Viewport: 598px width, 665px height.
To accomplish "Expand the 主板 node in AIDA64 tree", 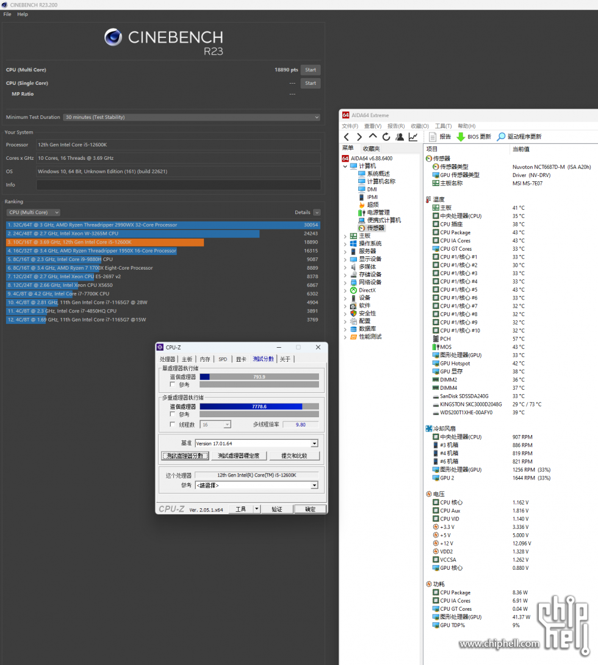I will [345, 236].
